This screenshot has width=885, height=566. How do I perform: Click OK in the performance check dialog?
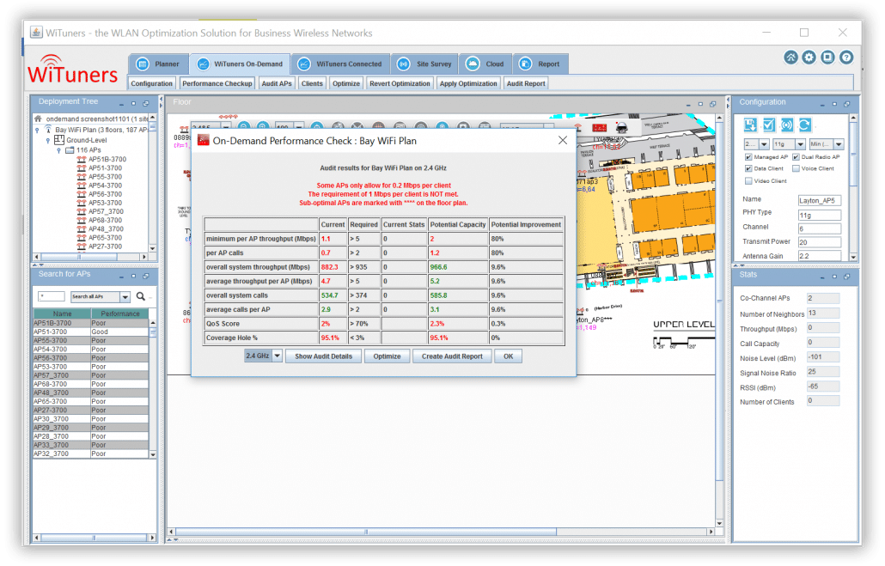[508, 356]
